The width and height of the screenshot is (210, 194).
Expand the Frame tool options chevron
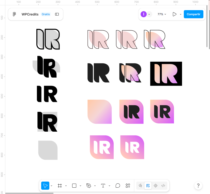pyautogui.click(x=66, y=186)
